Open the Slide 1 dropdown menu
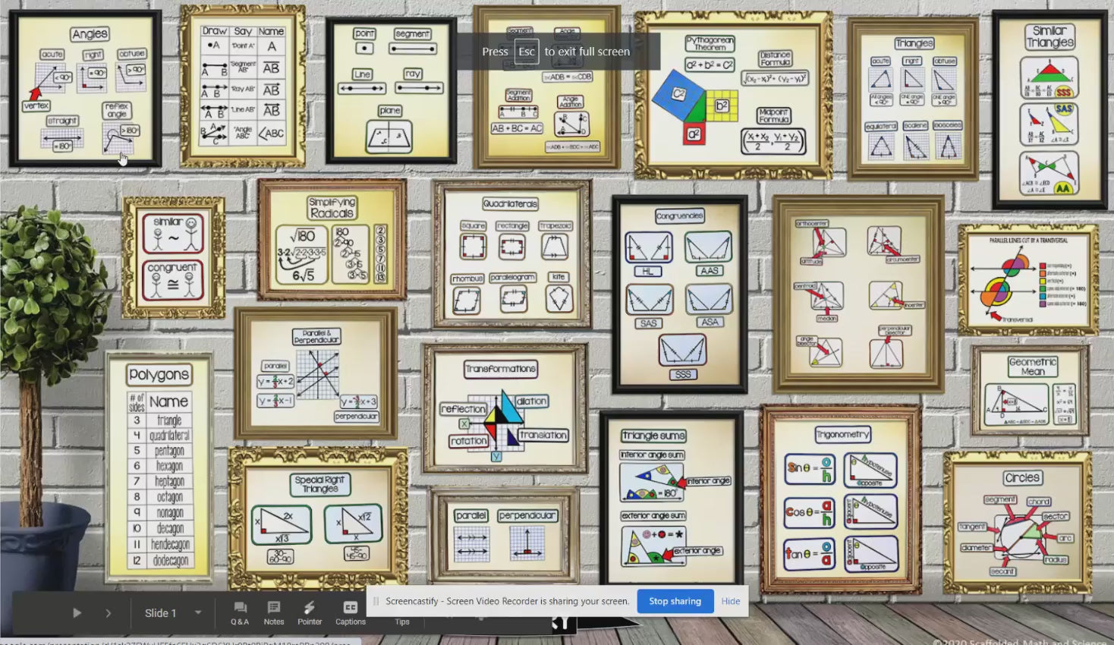This screenshot has width=1114, height=645. coord(198,613)
